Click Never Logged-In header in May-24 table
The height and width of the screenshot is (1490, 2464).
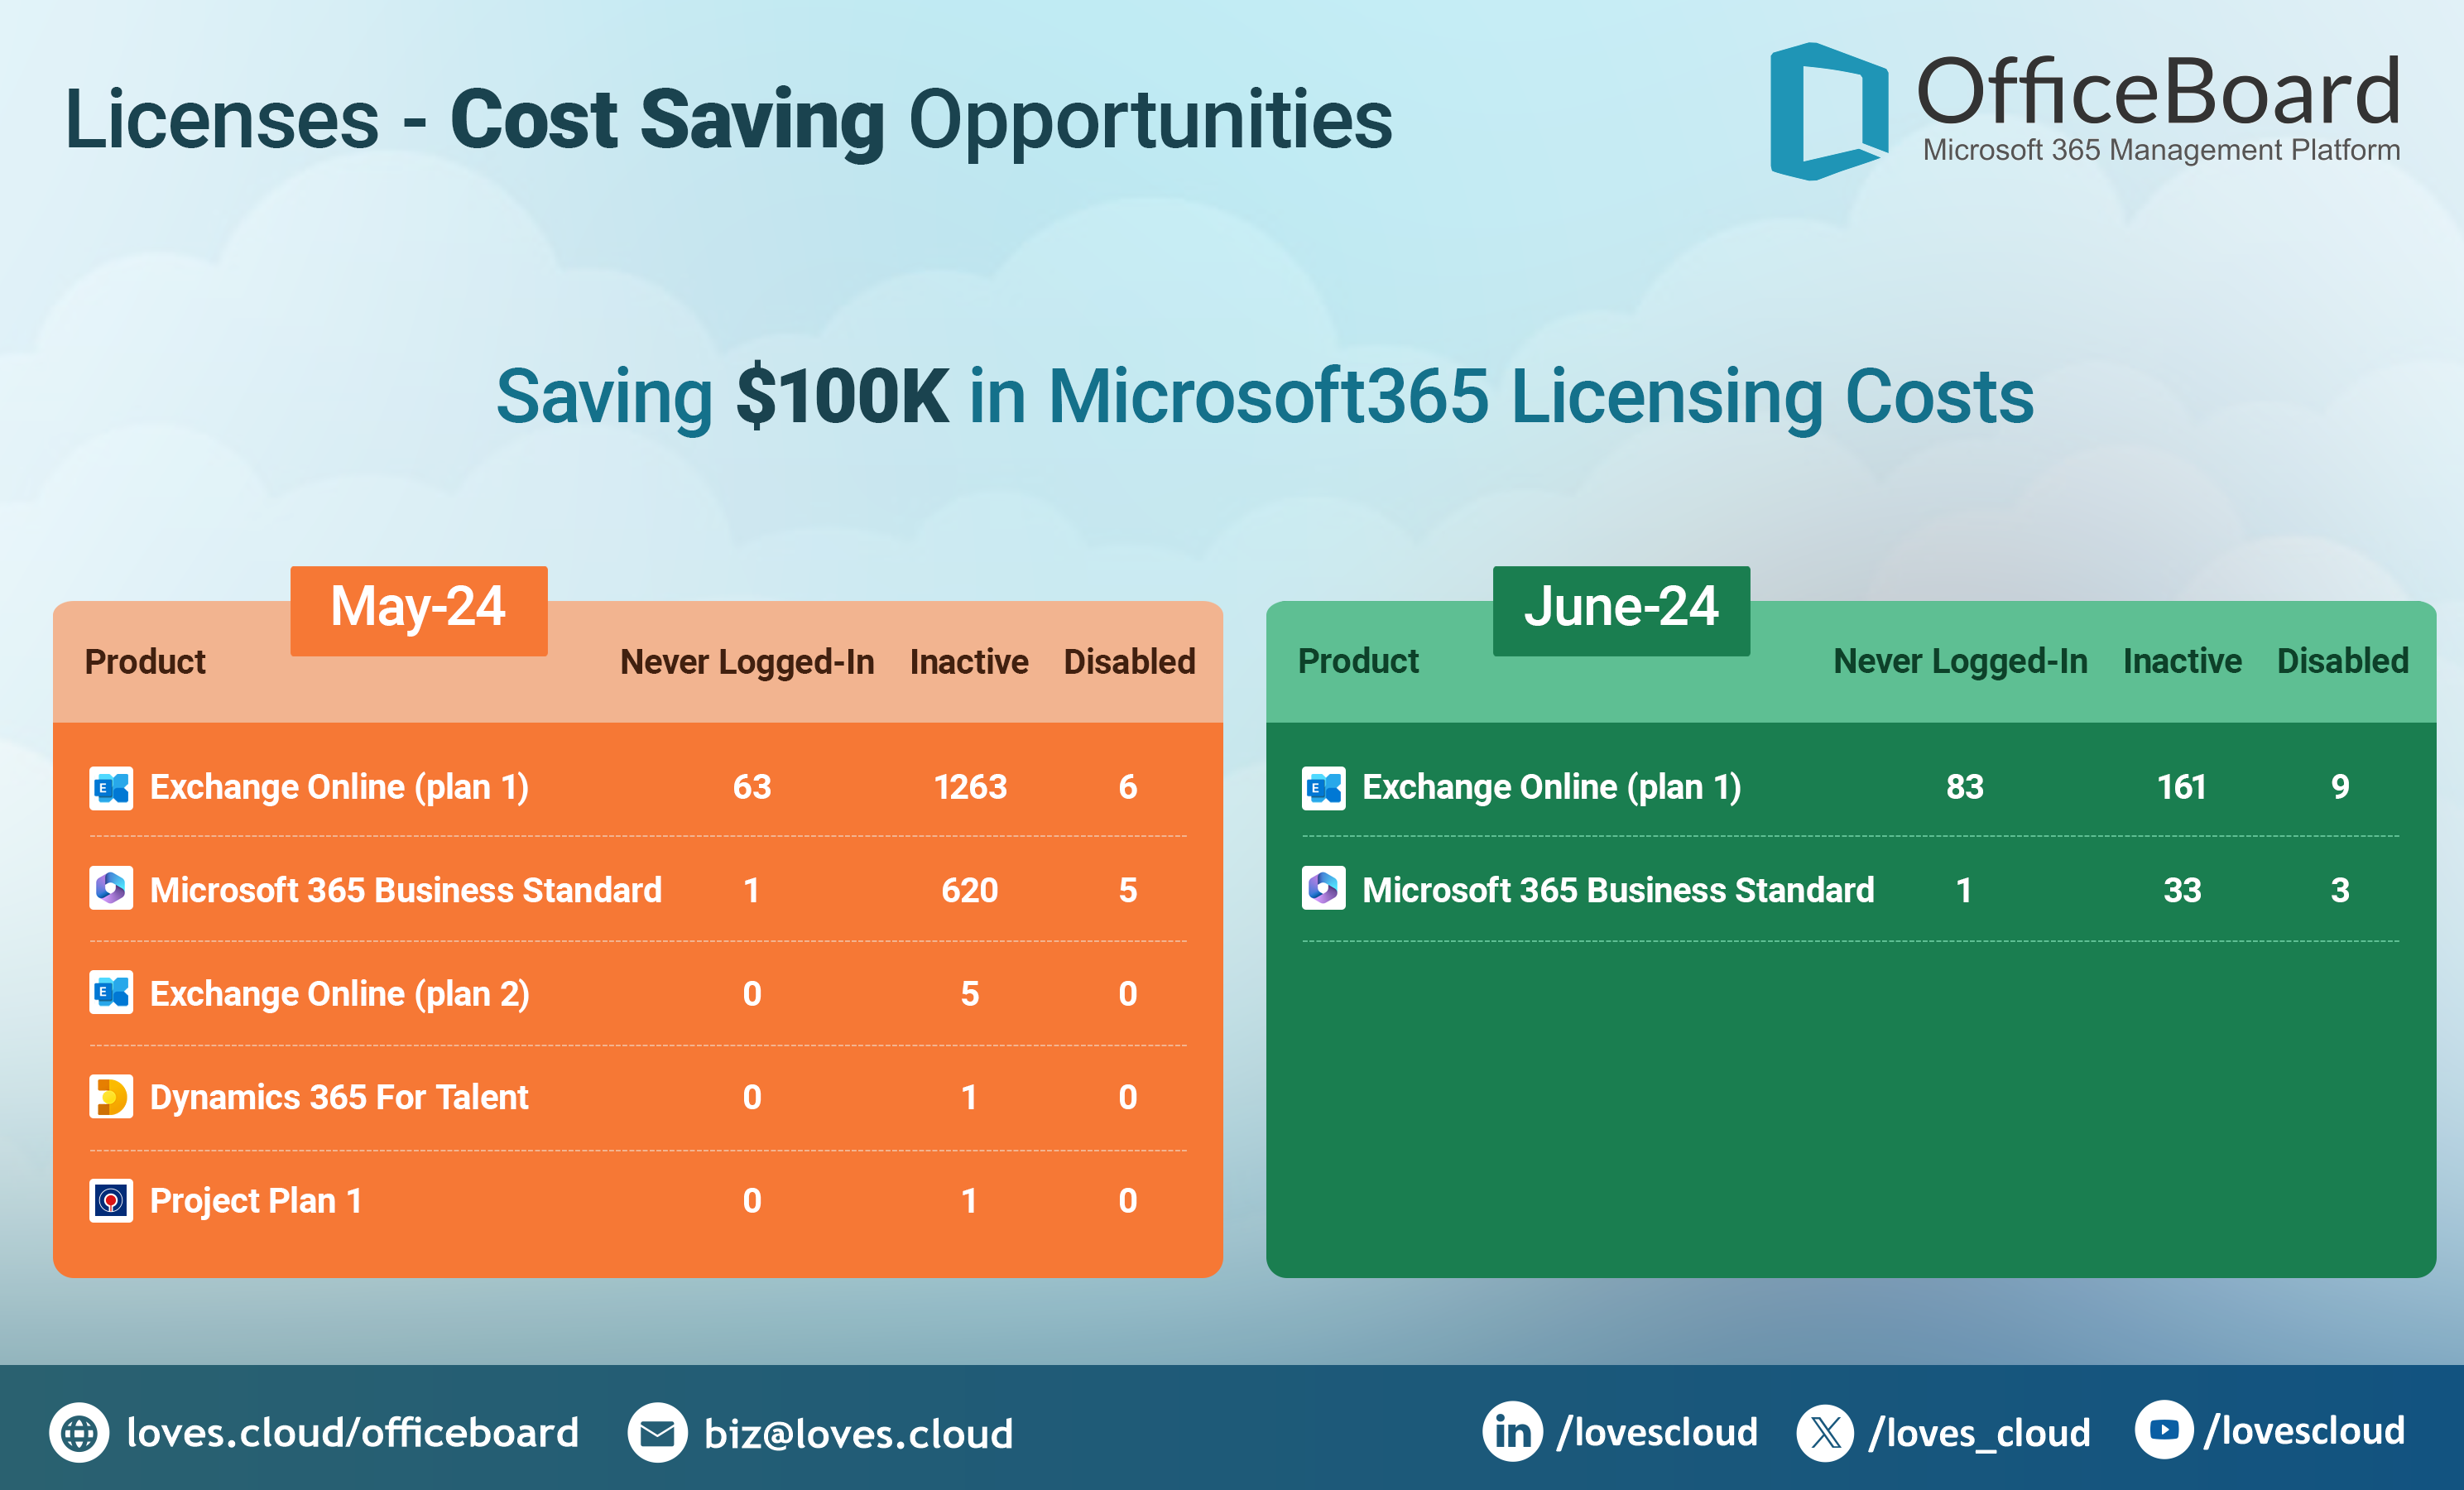pos(747,662)
